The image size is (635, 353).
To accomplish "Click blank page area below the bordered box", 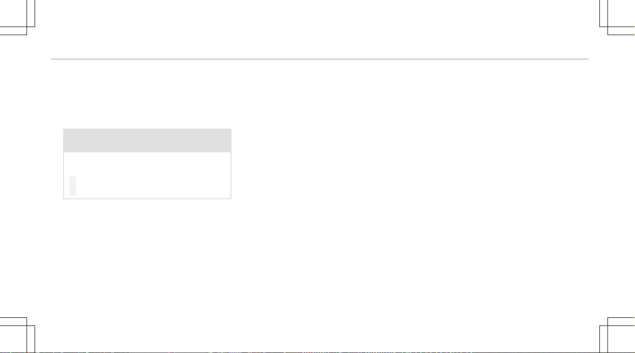I will [147, 256].
